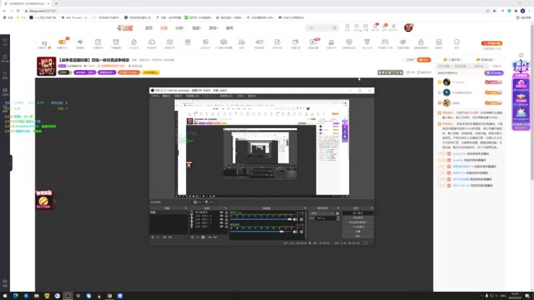Open source properties gear under the OBS sources list
The image size is (534, 300).
click(x=203, y=237)
